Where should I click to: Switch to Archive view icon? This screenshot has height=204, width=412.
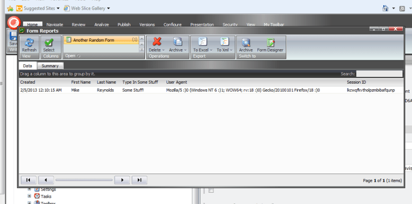coord(246,42)
